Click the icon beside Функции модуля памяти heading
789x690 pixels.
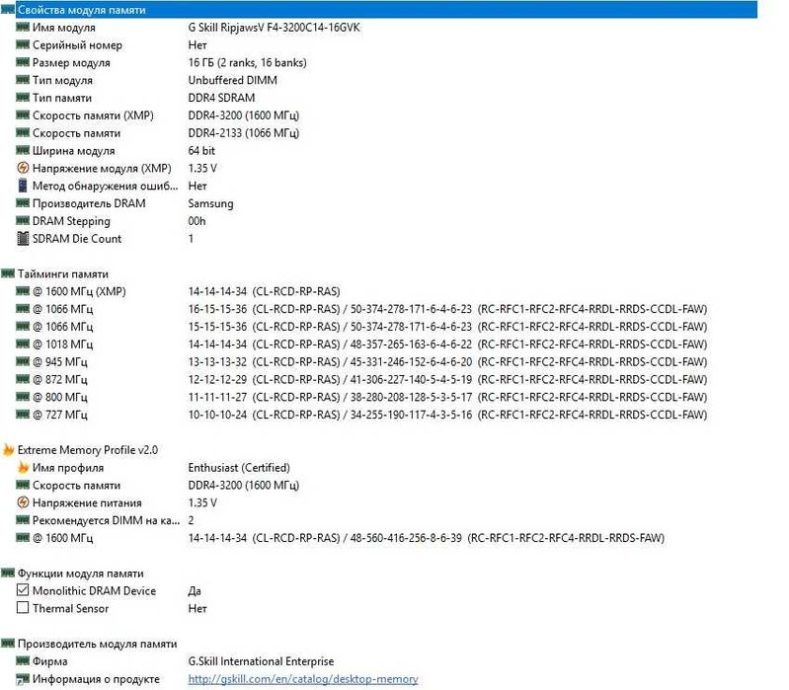(x=8, y=573)
